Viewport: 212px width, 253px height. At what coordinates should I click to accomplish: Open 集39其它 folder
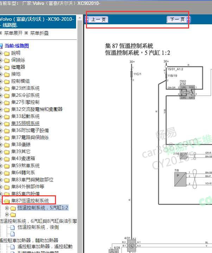click(21, 152)
